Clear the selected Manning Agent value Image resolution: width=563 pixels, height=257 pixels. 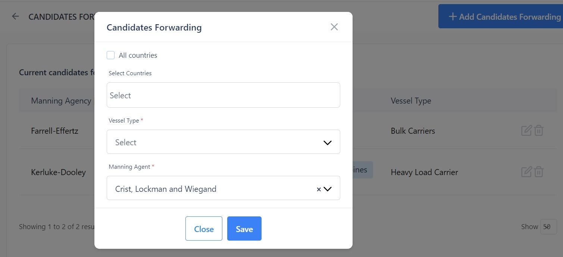[x=319, y=189]
